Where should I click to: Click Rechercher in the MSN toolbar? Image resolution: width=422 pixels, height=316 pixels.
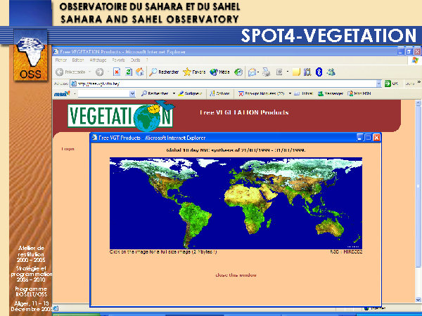pyautogui.click(x=155, y=93)
